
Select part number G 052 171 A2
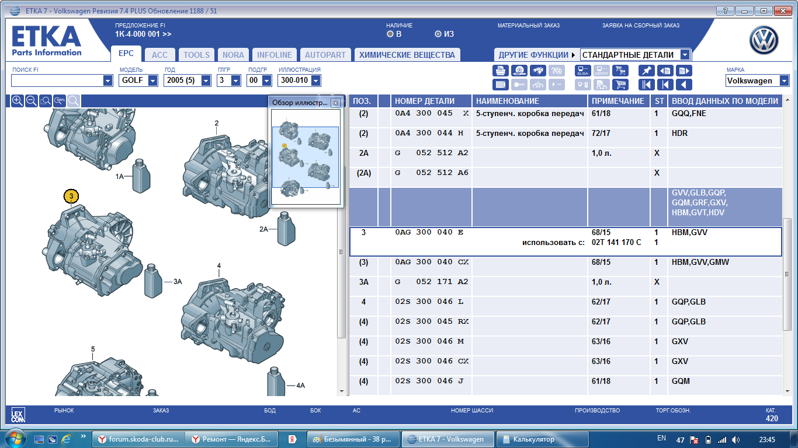click(x=432, y=282)
